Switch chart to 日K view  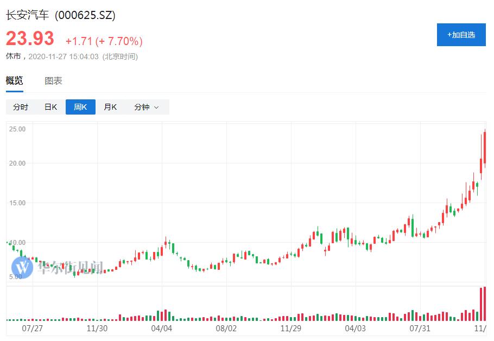tap(50, 107)
